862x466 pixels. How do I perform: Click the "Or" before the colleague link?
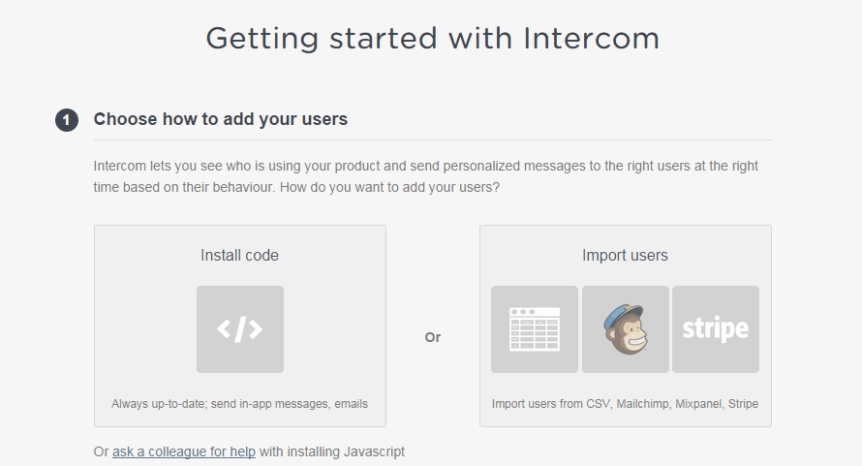pos(101,451)
